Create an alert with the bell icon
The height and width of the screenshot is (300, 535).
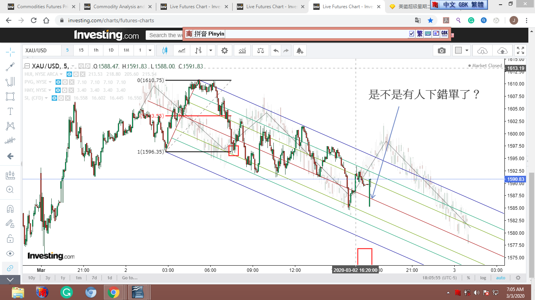[x=300, y=50]
